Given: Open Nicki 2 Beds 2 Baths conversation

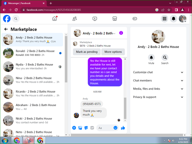Looking at the screenshot, I should point(32,121).
